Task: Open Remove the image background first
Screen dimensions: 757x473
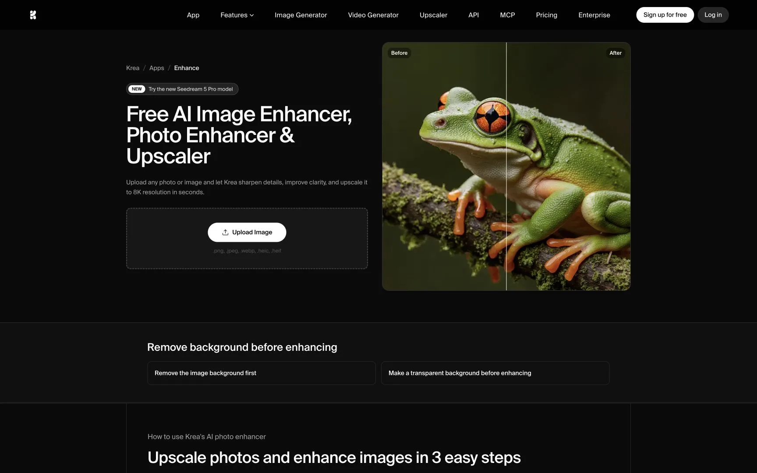Action: pyautogui.click(x=262, y=373)
